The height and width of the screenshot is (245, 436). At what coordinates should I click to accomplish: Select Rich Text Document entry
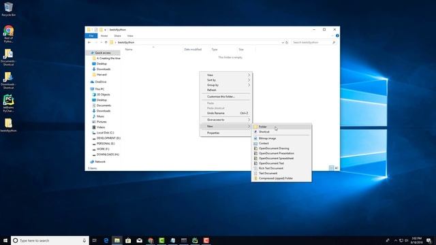[281, 168]
